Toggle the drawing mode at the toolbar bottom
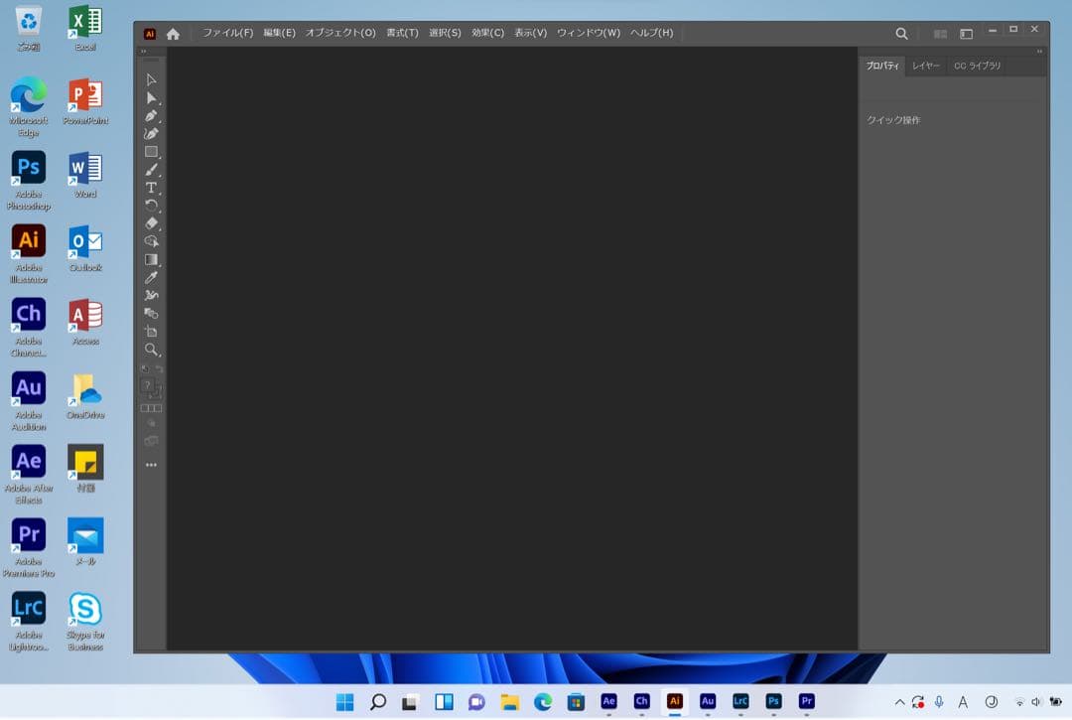Image resolution: width=1072 pixels, height=720 pixels. pos(152,407)
